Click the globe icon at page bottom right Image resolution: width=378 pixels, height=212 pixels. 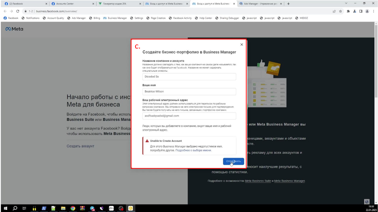[x=366, y=202]
